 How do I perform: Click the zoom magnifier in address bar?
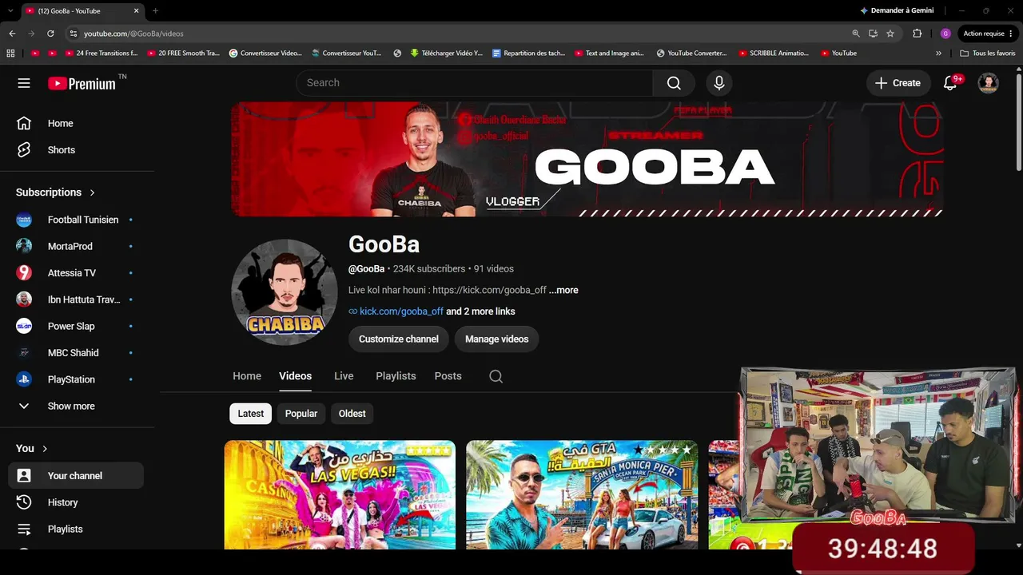point(856,34)
